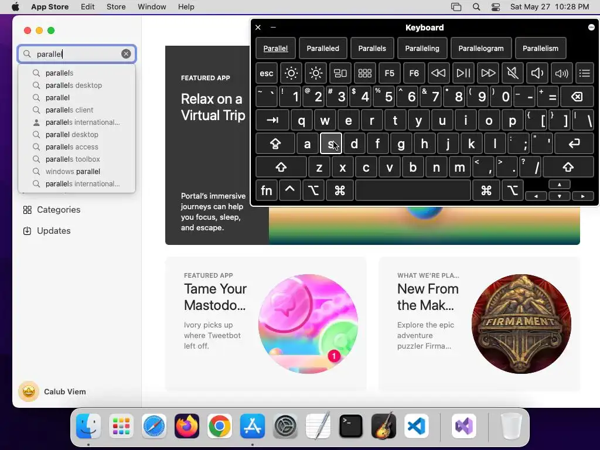Open Spotlight search in menu bar
The image size is (600, 450).
476,7
